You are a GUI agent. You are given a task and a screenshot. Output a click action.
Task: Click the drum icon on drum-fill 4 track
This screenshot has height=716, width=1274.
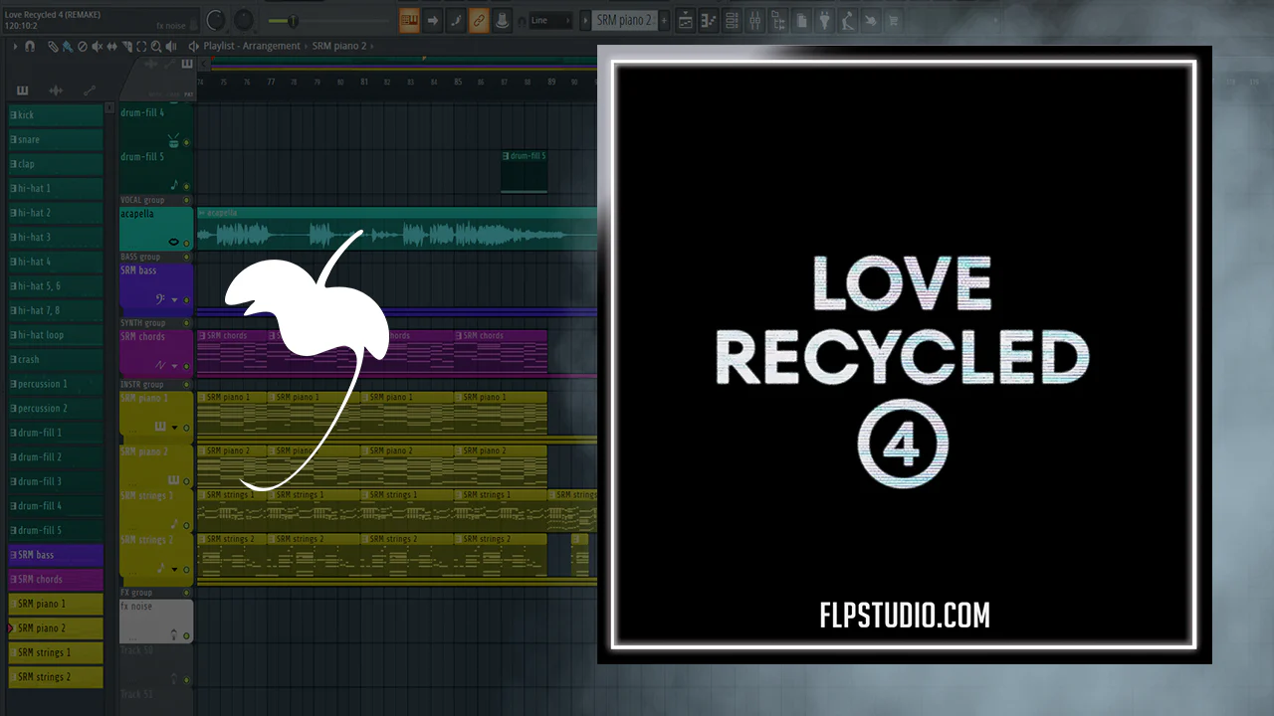click(x=174, y=140)
